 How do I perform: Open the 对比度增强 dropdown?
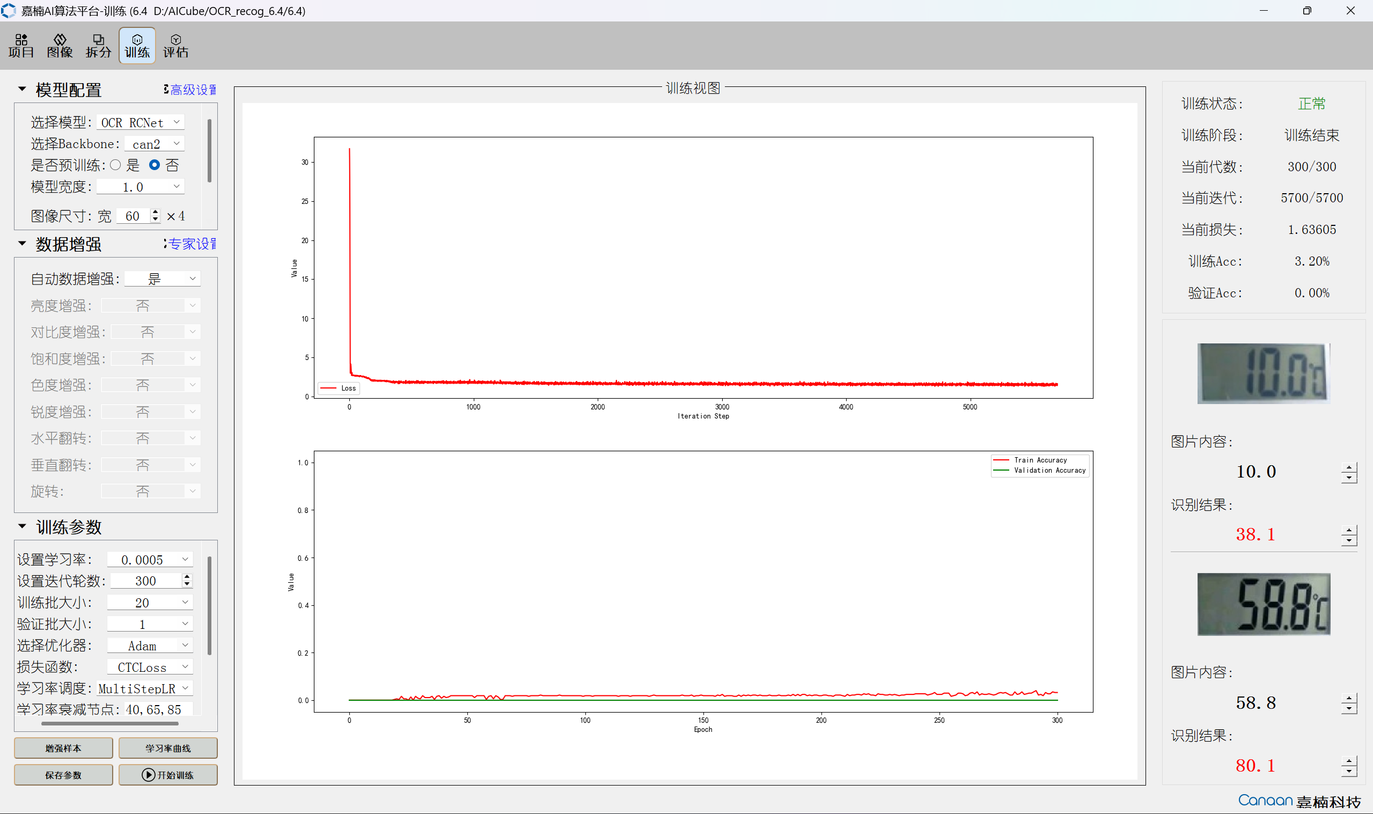(x=156, y=332)
